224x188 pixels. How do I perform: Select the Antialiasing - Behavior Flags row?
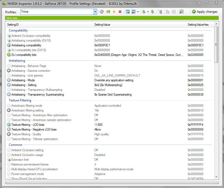tap(109, 66)
